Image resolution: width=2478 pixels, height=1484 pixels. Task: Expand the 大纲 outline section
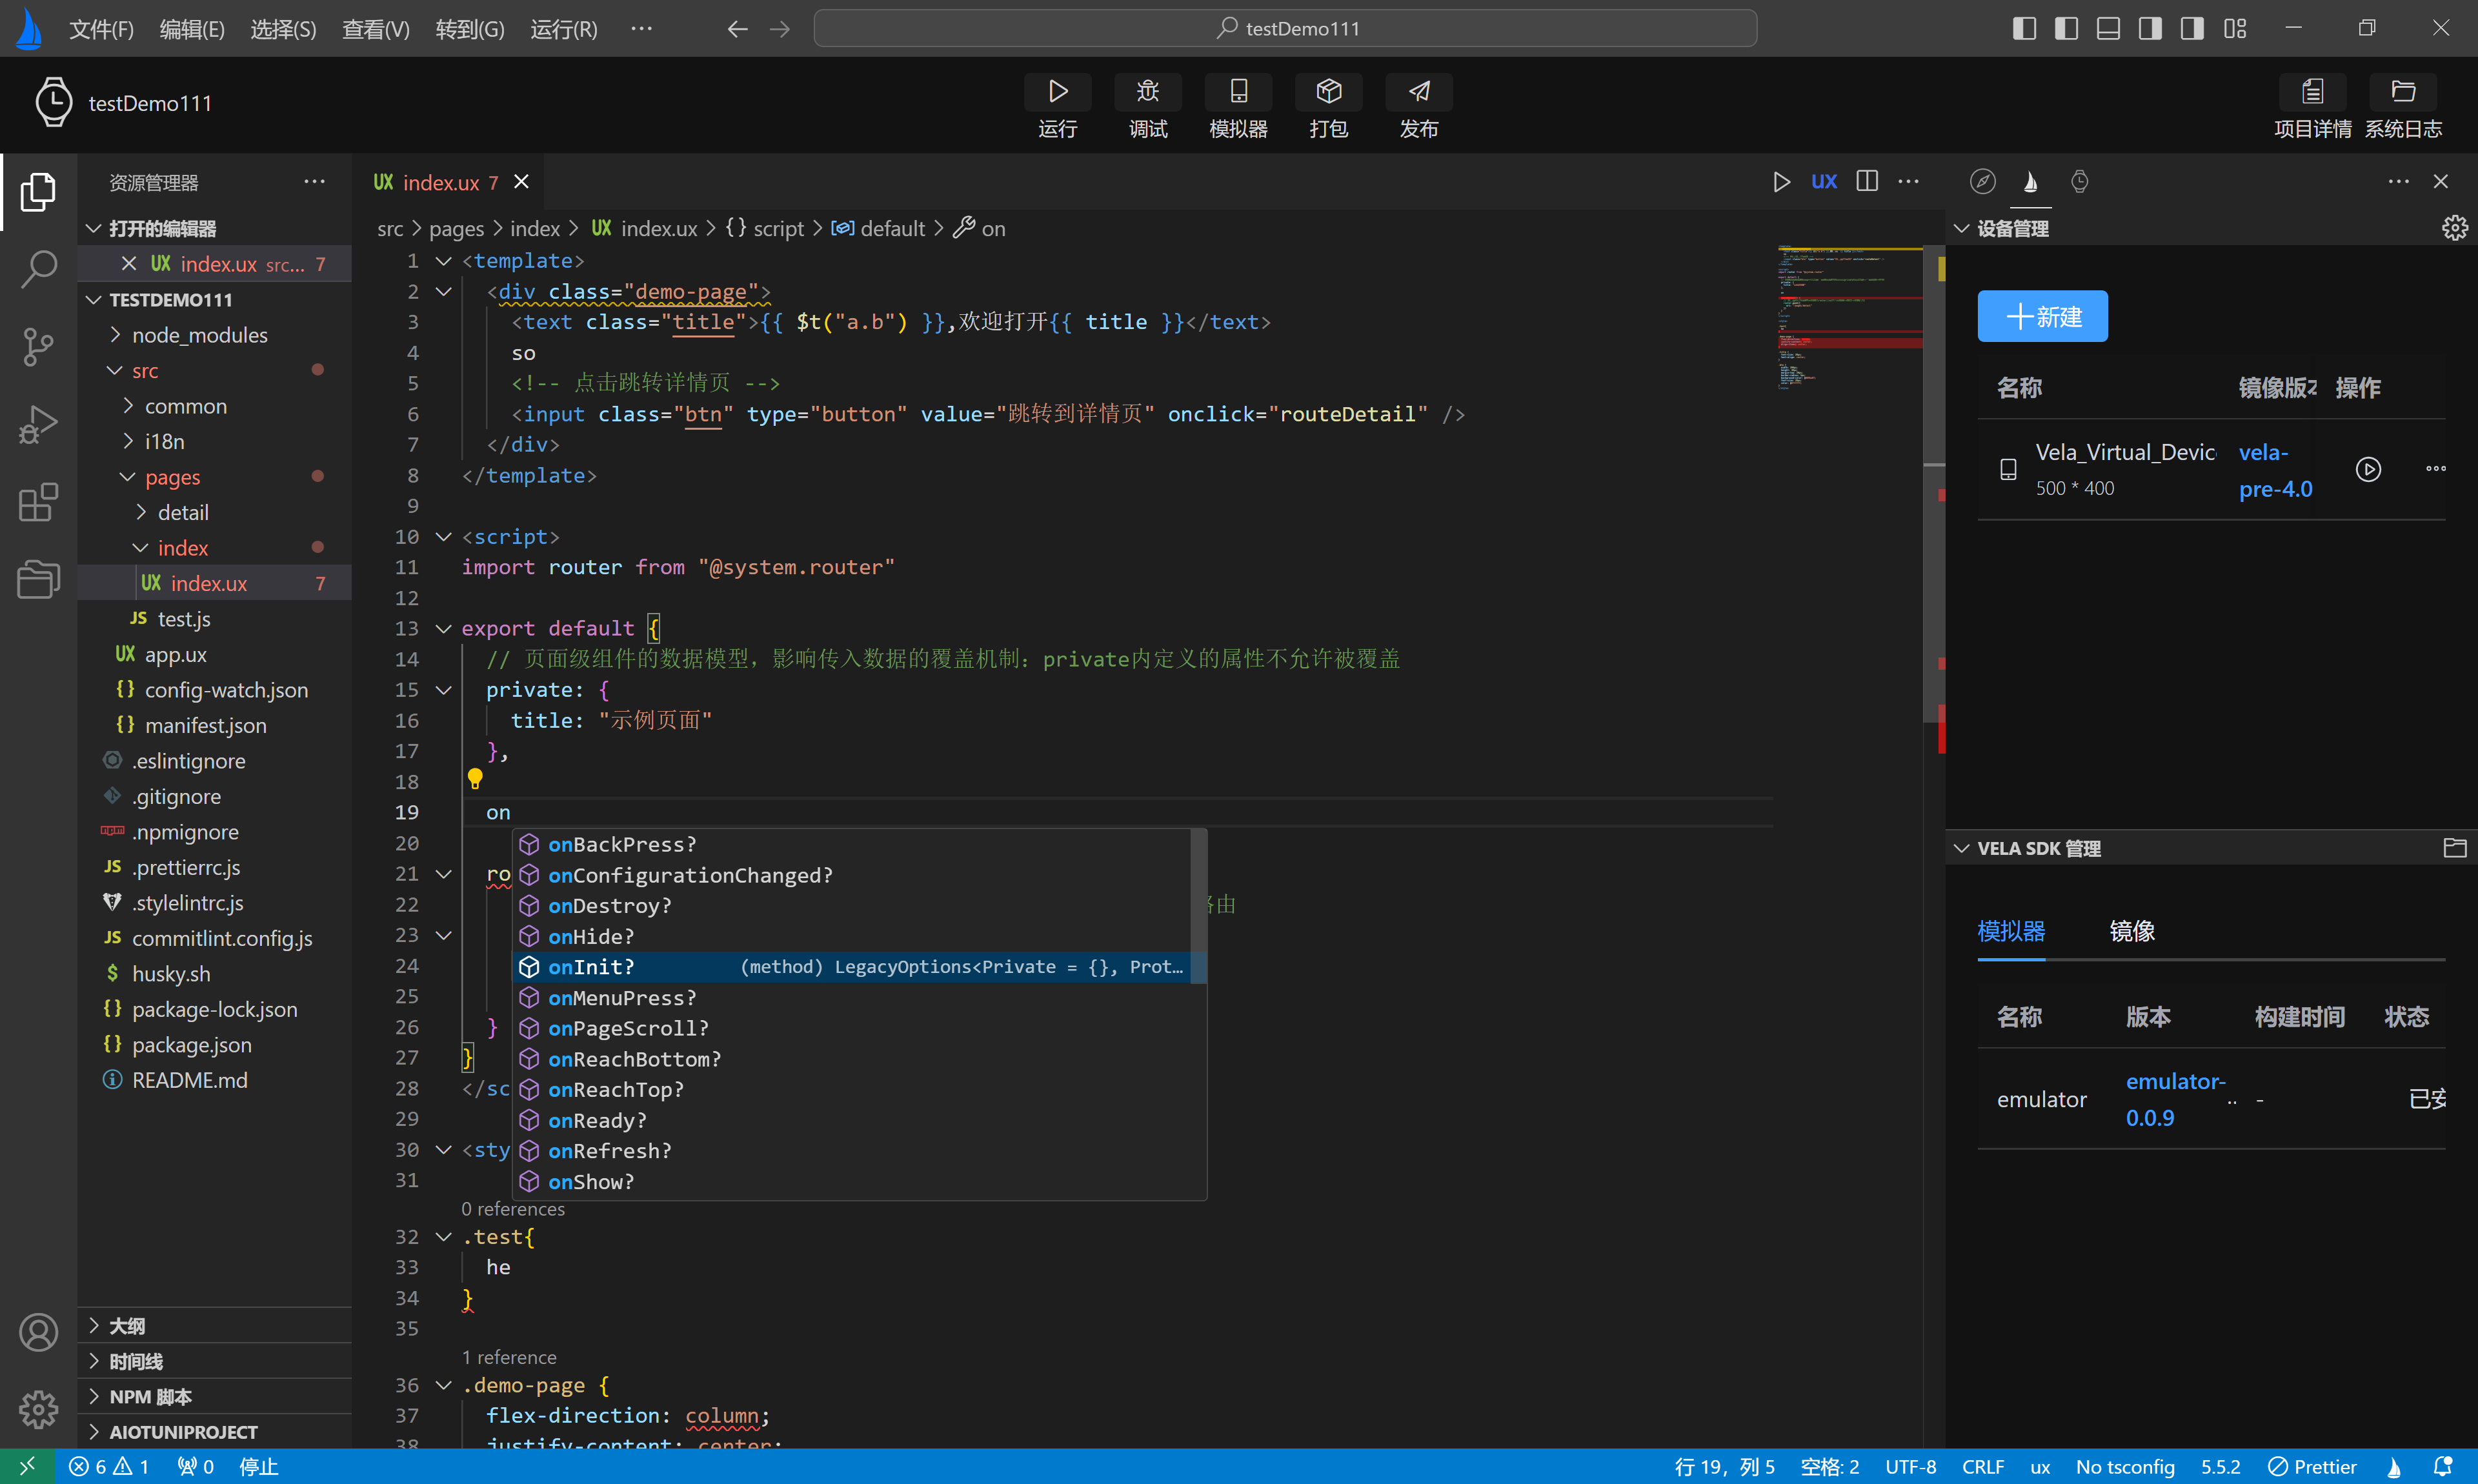tap(127, 1325)
